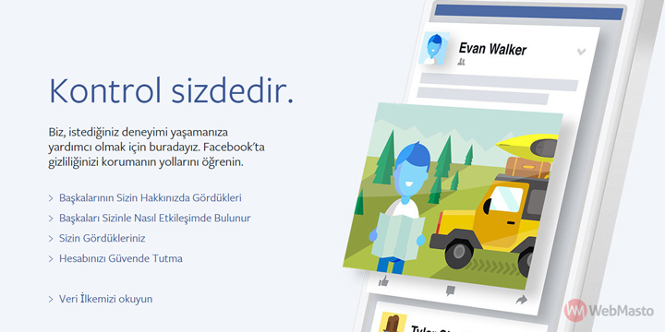Open Başkalarının Sizin Hakkınızda Gördükleri link
Image resolution: width=665 pixels, height=332 pixels.
pos(151,197)
